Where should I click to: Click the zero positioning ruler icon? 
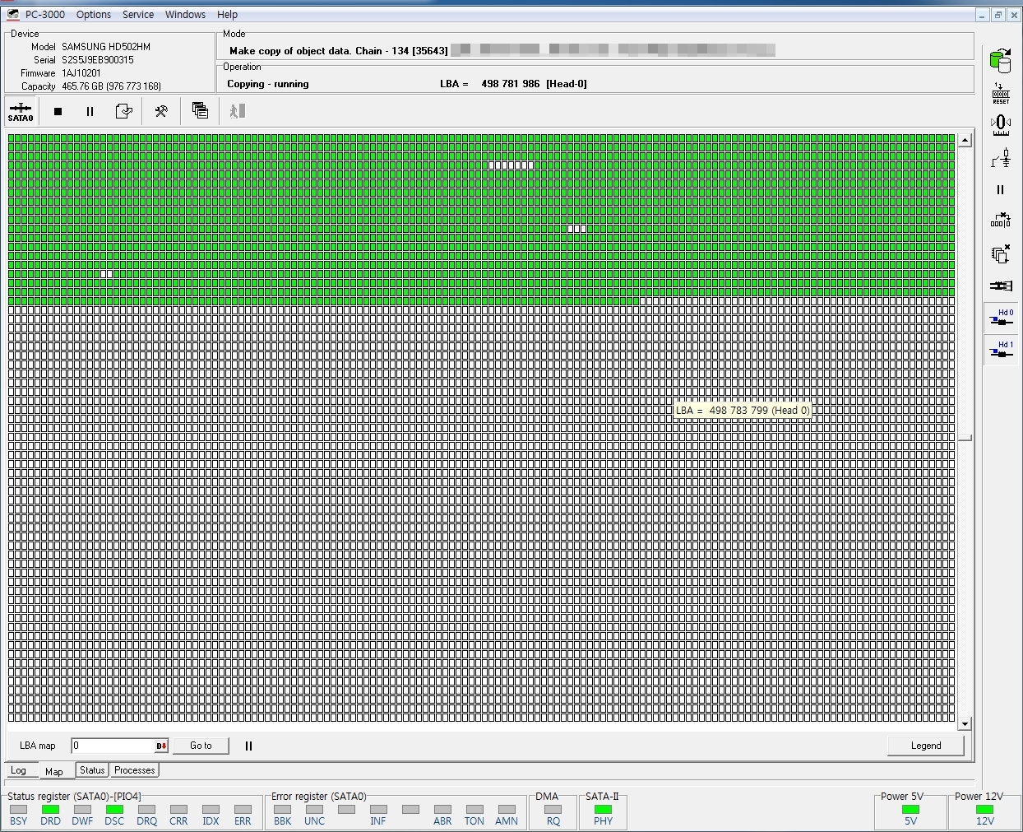[1001, 124]
